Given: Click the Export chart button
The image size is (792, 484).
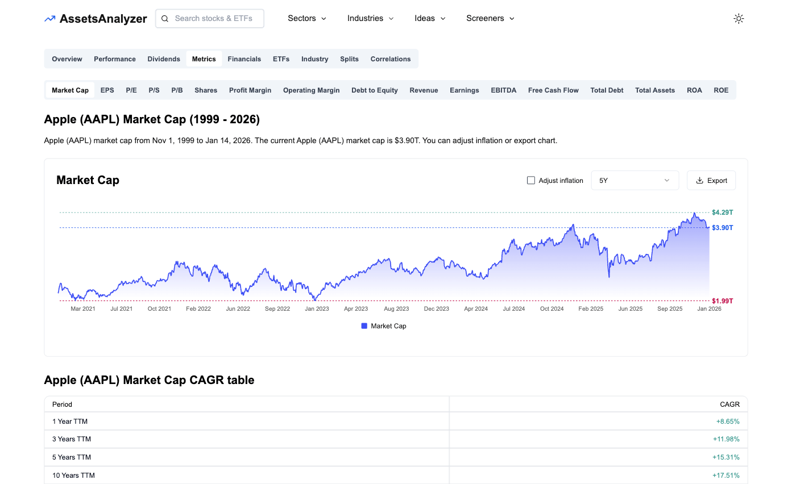Looking at the screenshot, I should point(711,181).
